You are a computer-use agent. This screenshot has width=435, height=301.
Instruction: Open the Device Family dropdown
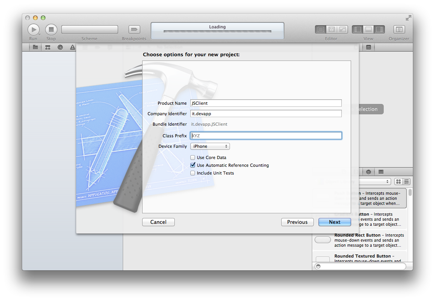(210, 146)
